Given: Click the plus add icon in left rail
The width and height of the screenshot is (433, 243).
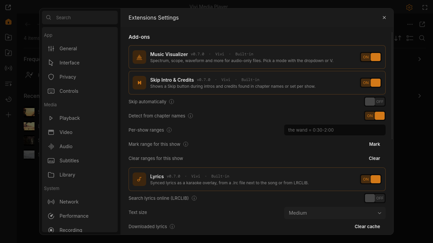Looking at the screenshot, I should tap(8, 115).
